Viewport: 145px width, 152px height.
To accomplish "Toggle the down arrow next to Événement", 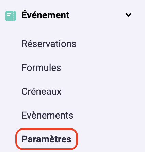I will click(x=128, y=15).
